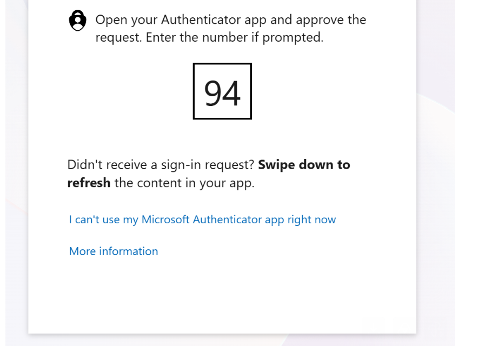Viewport: 479px width, 346px height.
Task: Click the digit 4 in the number box
Action: point(231,93)
